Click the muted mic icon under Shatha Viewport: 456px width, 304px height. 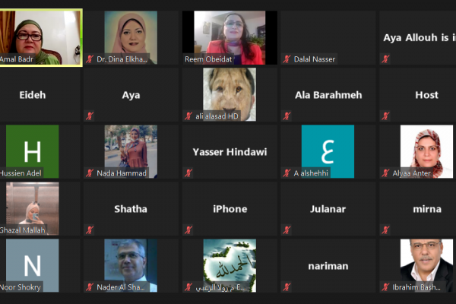click(90, 230)
